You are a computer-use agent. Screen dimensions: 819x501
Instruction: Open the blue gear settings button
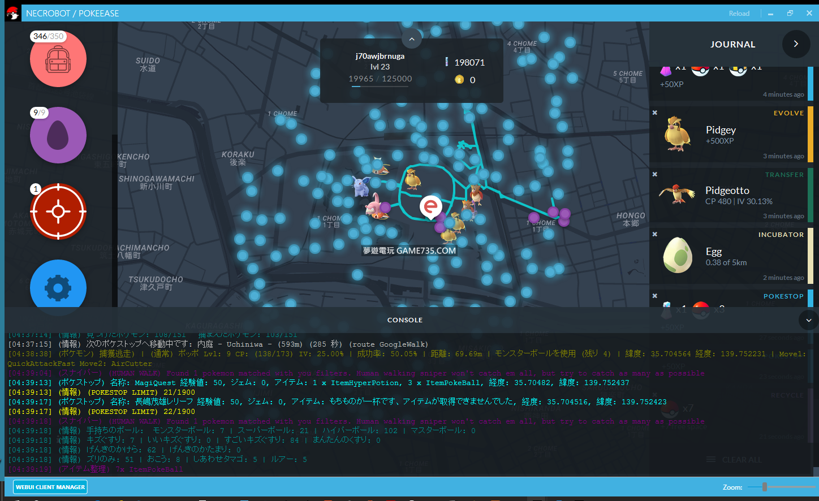click(58, 287)
